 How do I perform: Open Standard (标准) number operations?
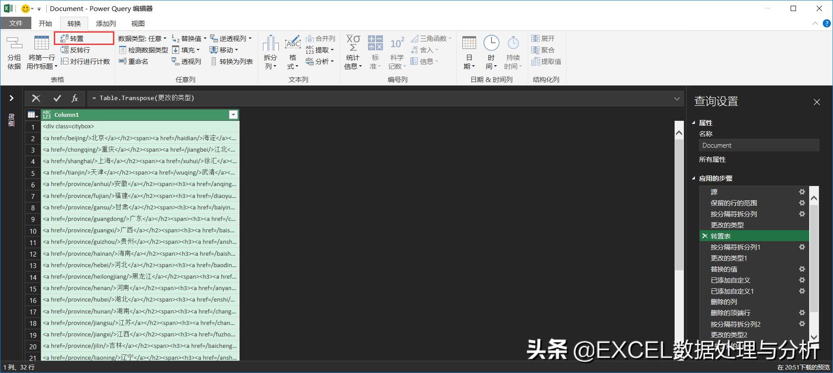pyautogui.click(x=375, y=52)
